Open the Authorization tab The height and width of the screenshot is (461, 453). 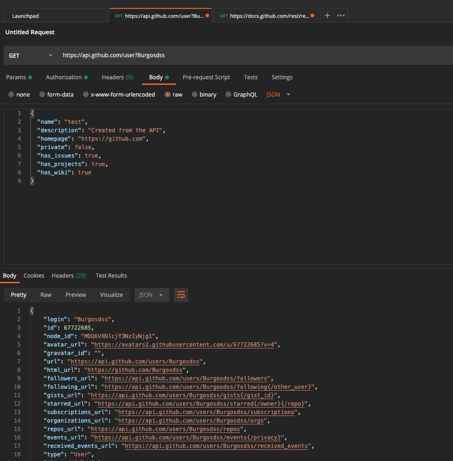click(x=67, y=77)
